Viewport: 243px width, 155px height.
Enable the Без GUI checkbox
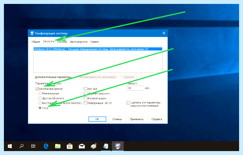[x=85, y=89]
